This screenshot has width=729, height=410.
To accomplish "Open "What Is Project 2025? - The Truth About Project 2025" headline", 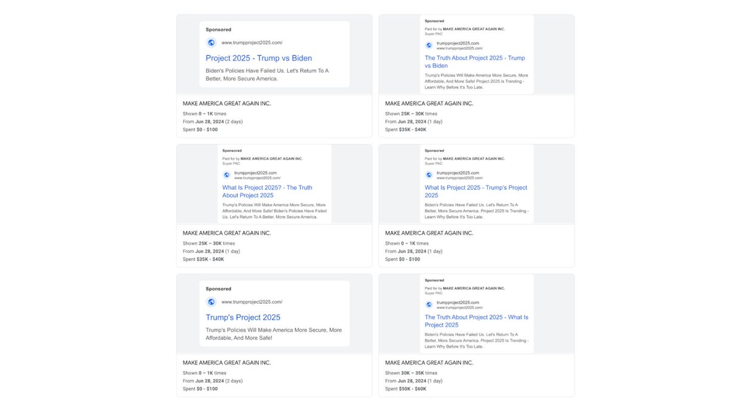I will pos(267,191).
